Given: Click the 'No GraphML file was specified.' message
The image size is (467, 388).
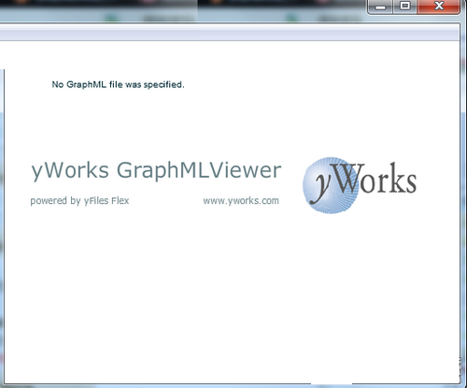Looking at the screenshot, I should coord(118,84).
